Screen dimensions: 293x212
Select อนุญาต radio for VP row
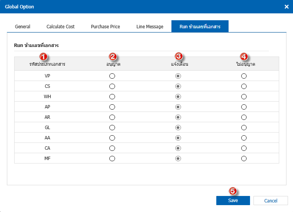pyautogui.click(x=112, y=76)
